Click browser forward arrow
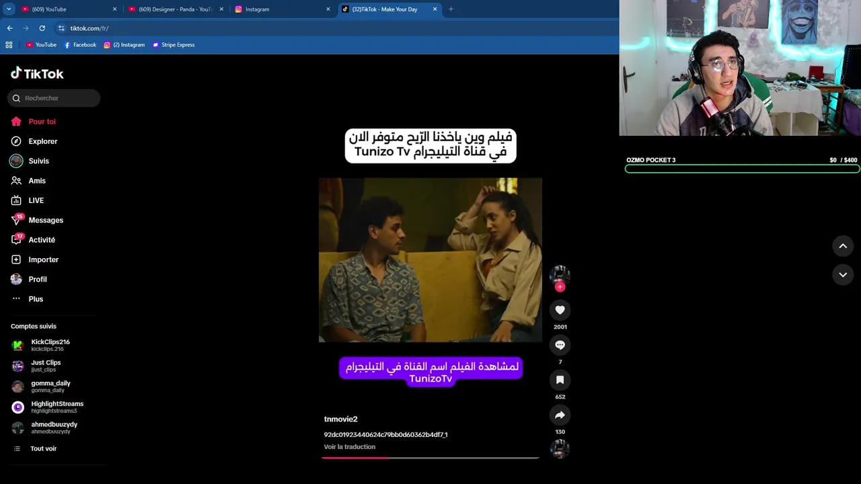 (26, 28)
